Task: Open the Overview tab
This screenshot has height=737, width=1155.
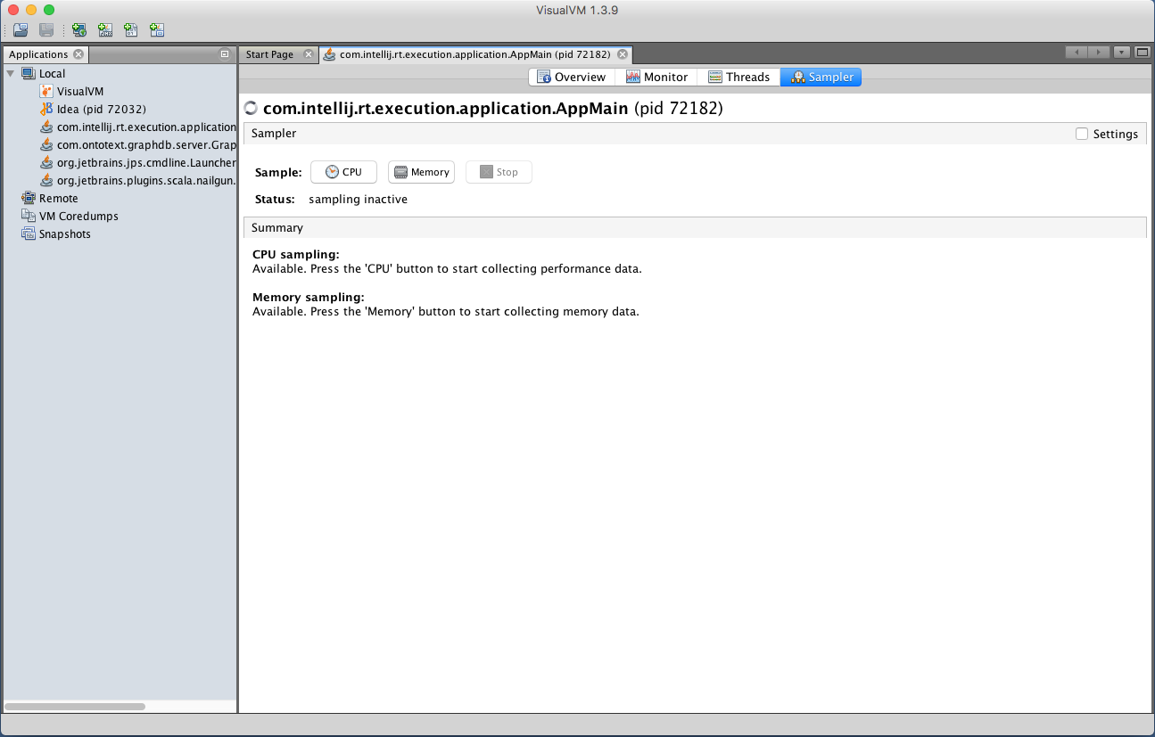Action: point(572,78)
